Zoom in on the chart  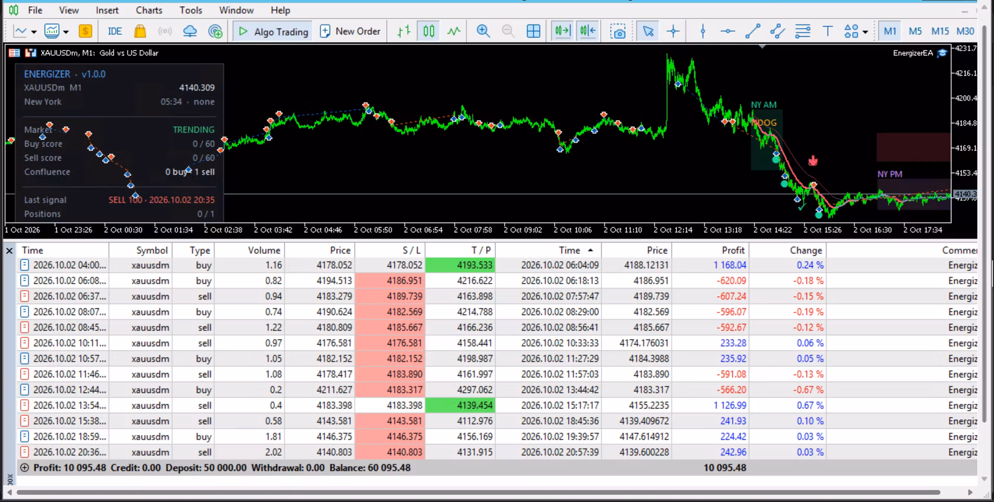click(x=483, y=31)
